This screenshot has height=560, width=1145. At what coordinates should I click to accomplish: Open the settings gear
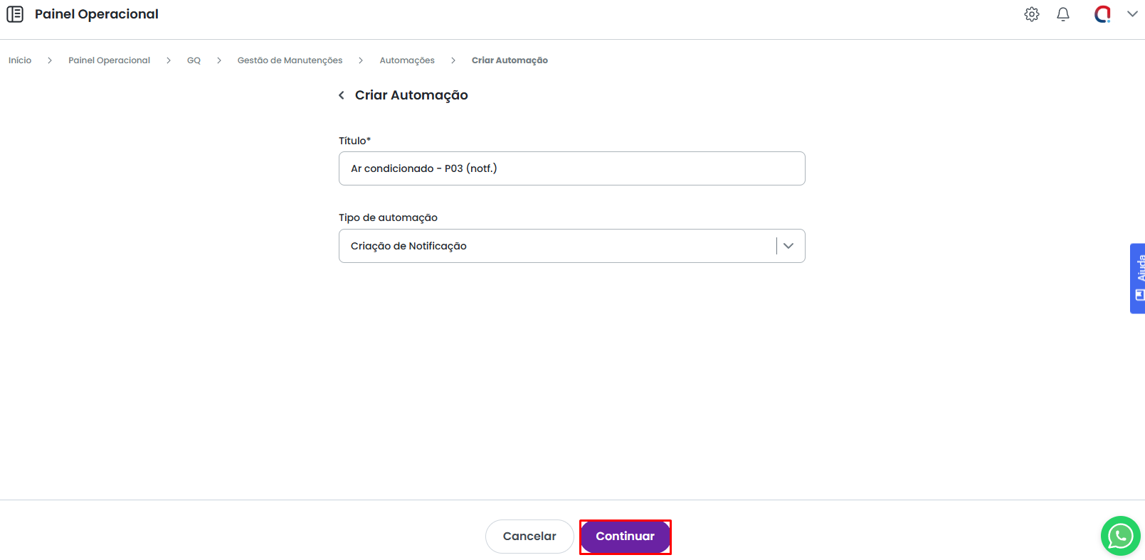pyautogui.click(x=1031, y=14)
